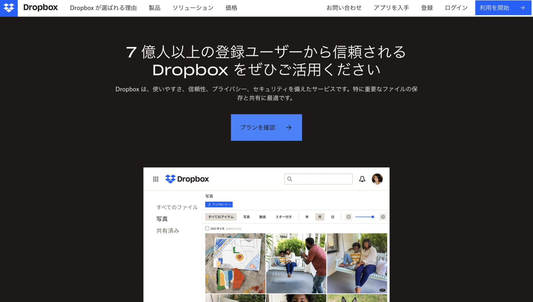Select the zoom out icon for thumbnails

click(348, 217)
